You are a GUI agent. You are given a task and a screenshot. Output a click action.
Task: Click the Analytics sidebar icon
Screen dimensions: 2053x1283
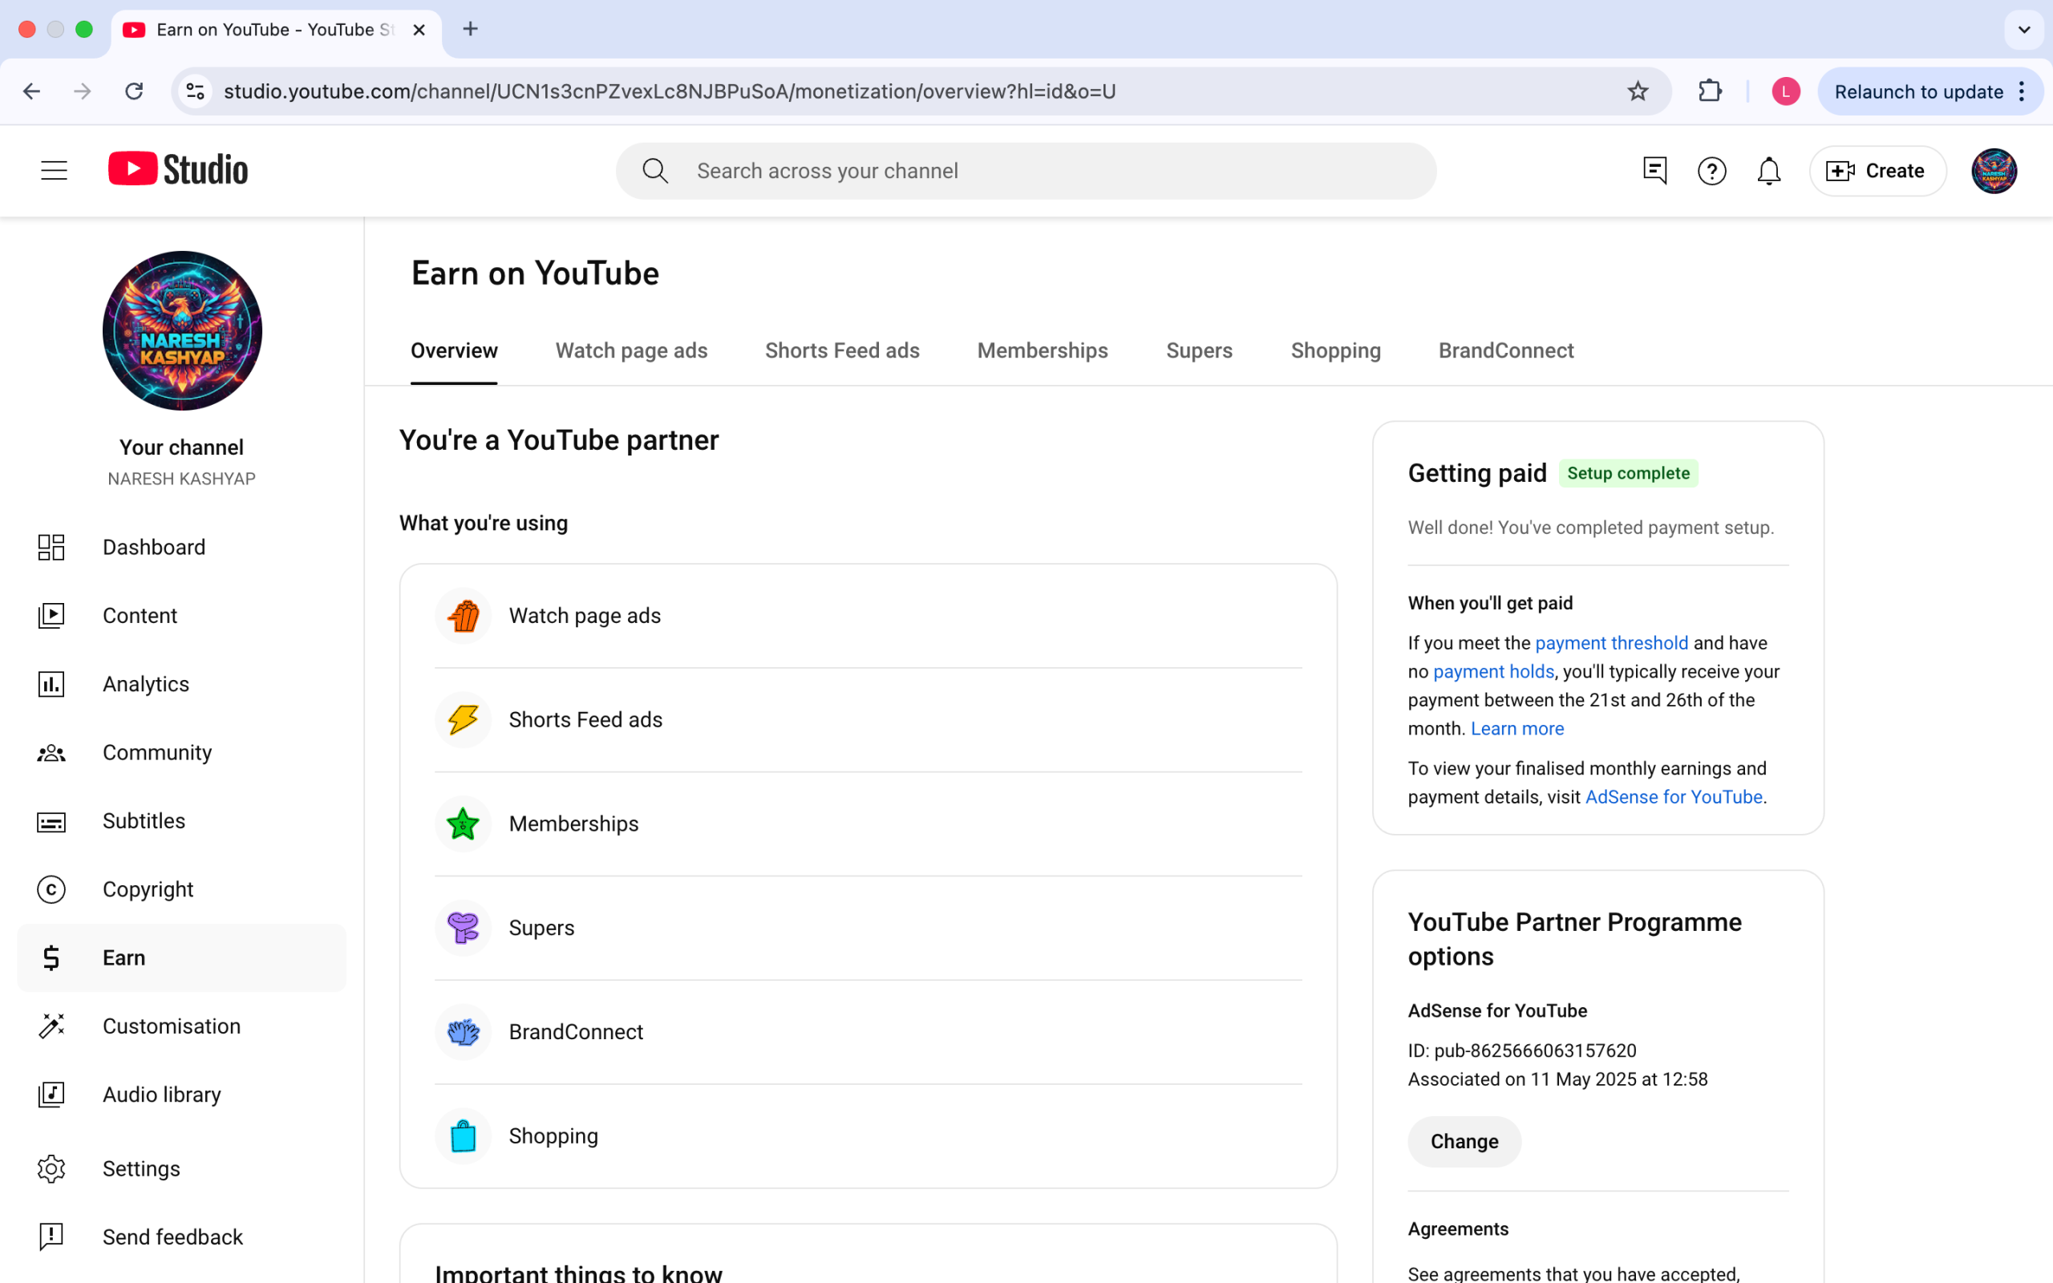tap(51, 684)
